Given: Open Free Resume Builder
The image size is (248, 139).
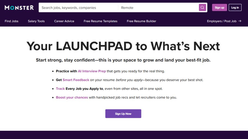Looking at the screenshot, I should click(141, 21).
